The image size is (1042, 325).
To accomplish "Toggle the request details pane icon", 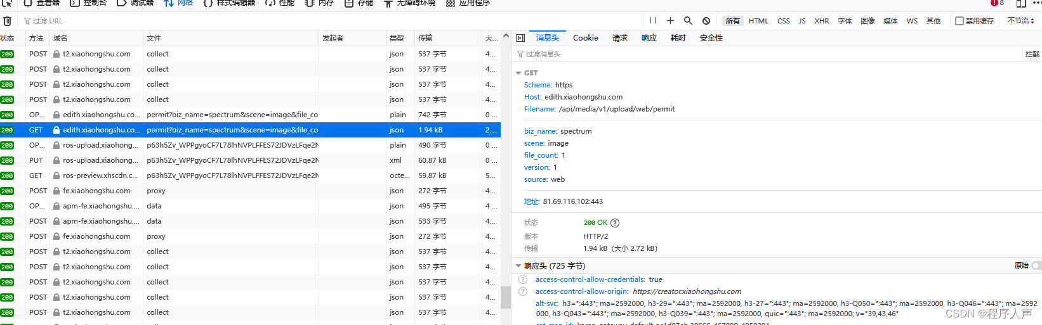I will [x=520, y=38].
